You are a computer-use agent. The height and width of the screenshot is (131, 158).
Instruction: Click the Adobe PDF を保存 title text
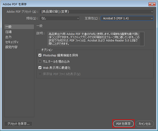point(15,4)
